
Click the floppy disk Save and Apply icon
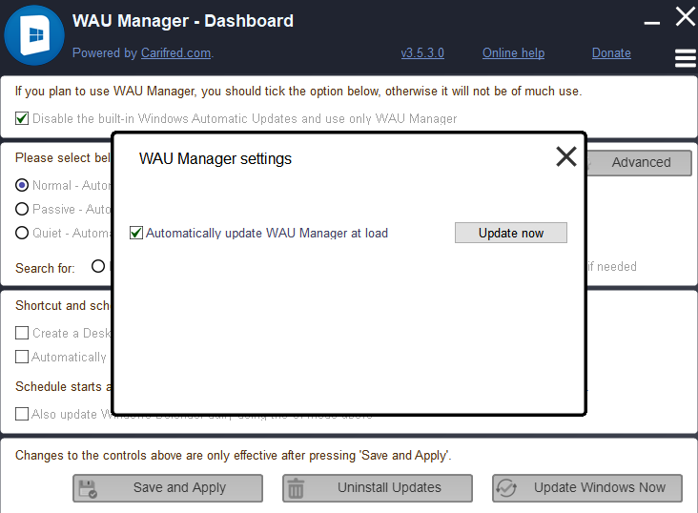(x=88, y=488)
